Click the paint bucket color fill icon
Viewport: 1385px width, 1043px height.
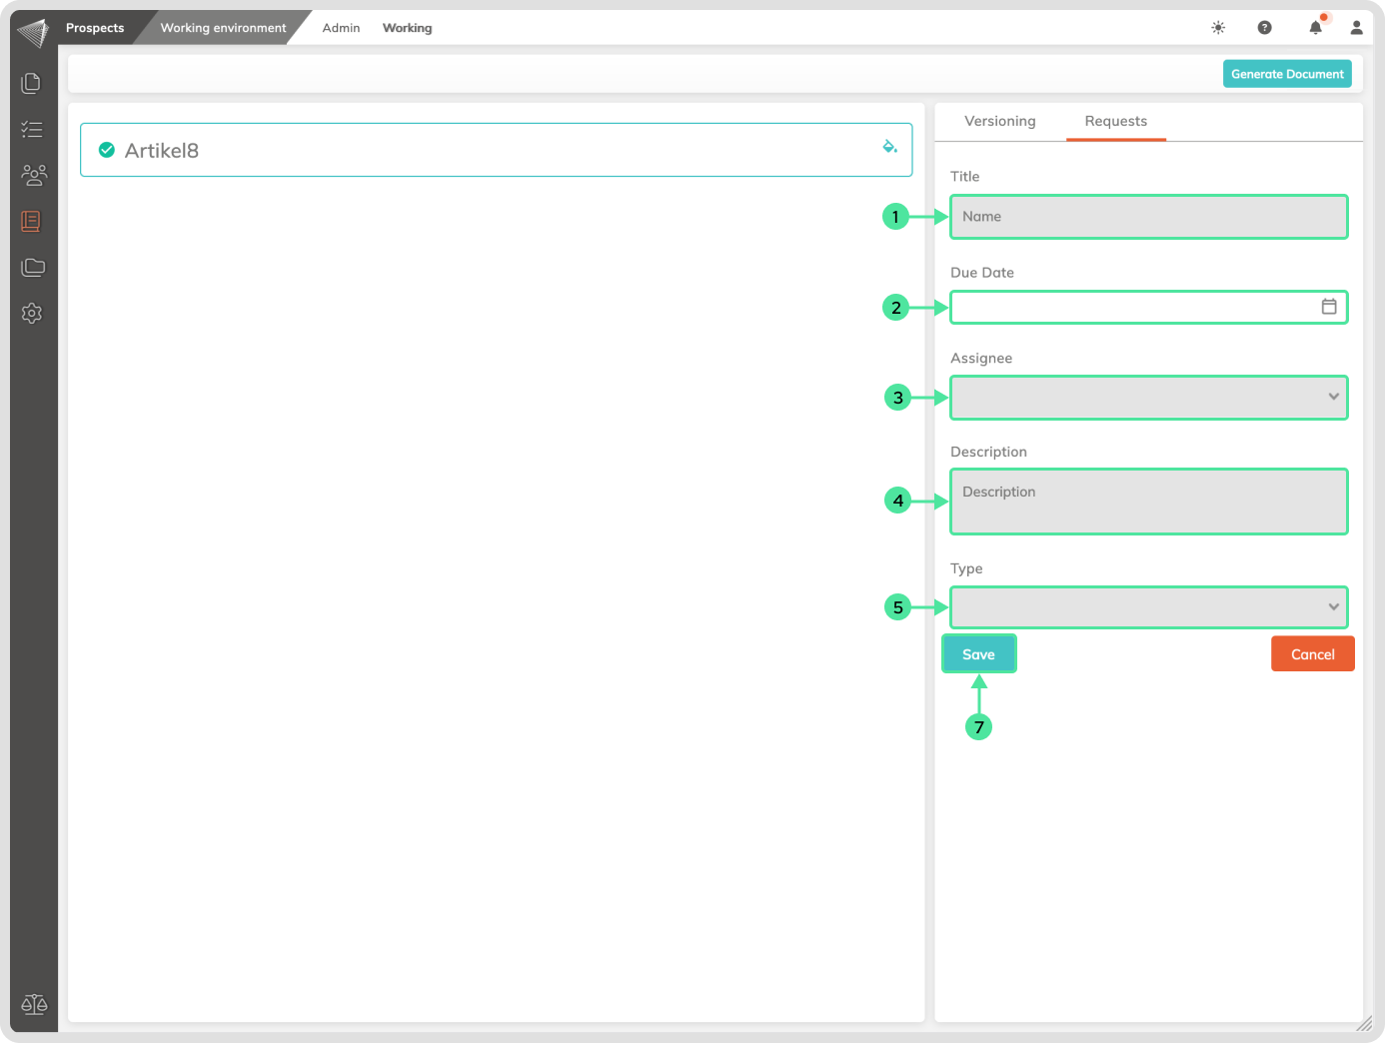pos(889,147)
